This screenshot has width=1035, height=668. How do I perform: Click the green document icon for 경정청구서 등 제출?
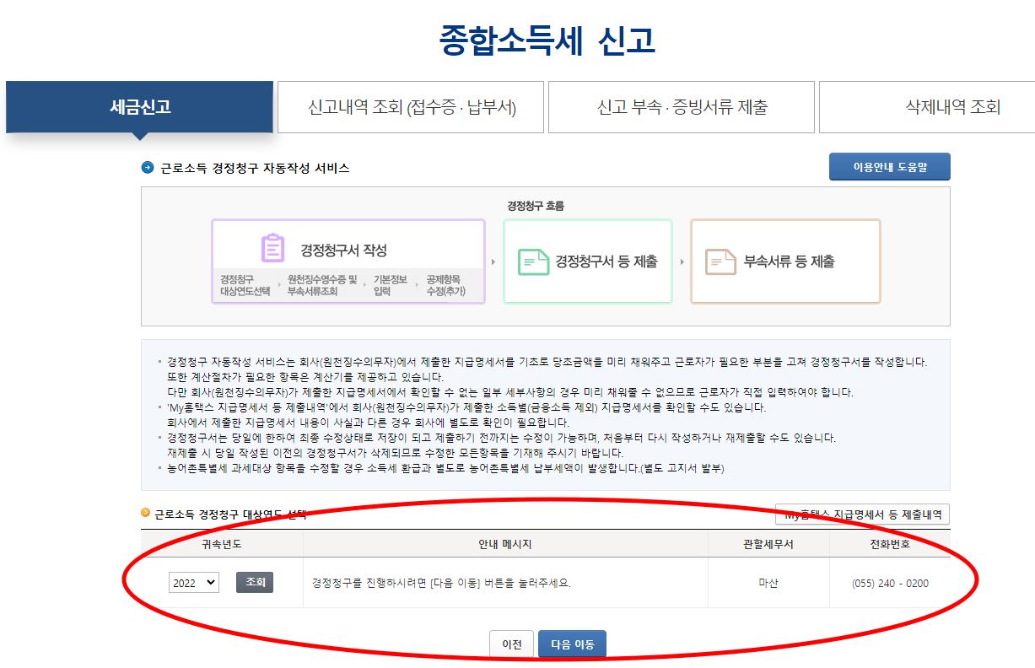pos(533,261)
